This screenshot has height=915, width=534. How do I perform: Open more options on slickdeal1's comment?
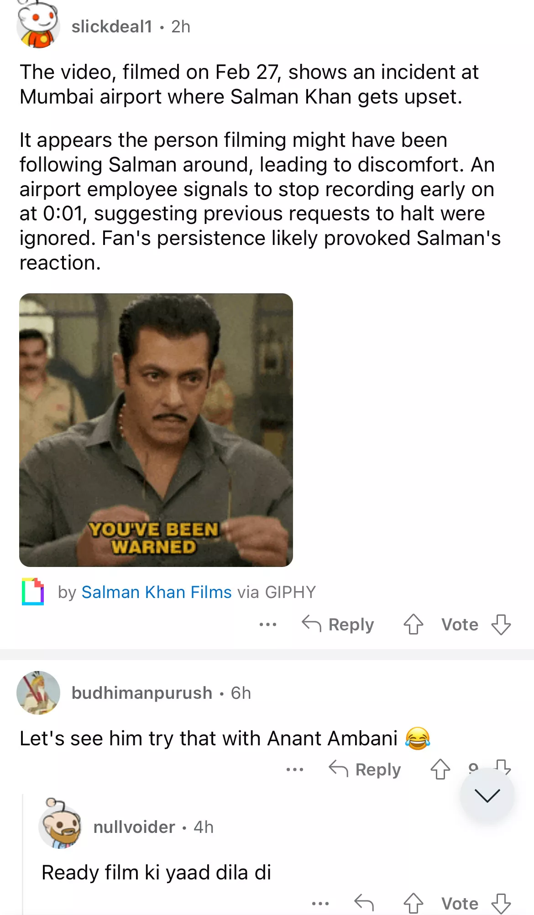[267, 624]
